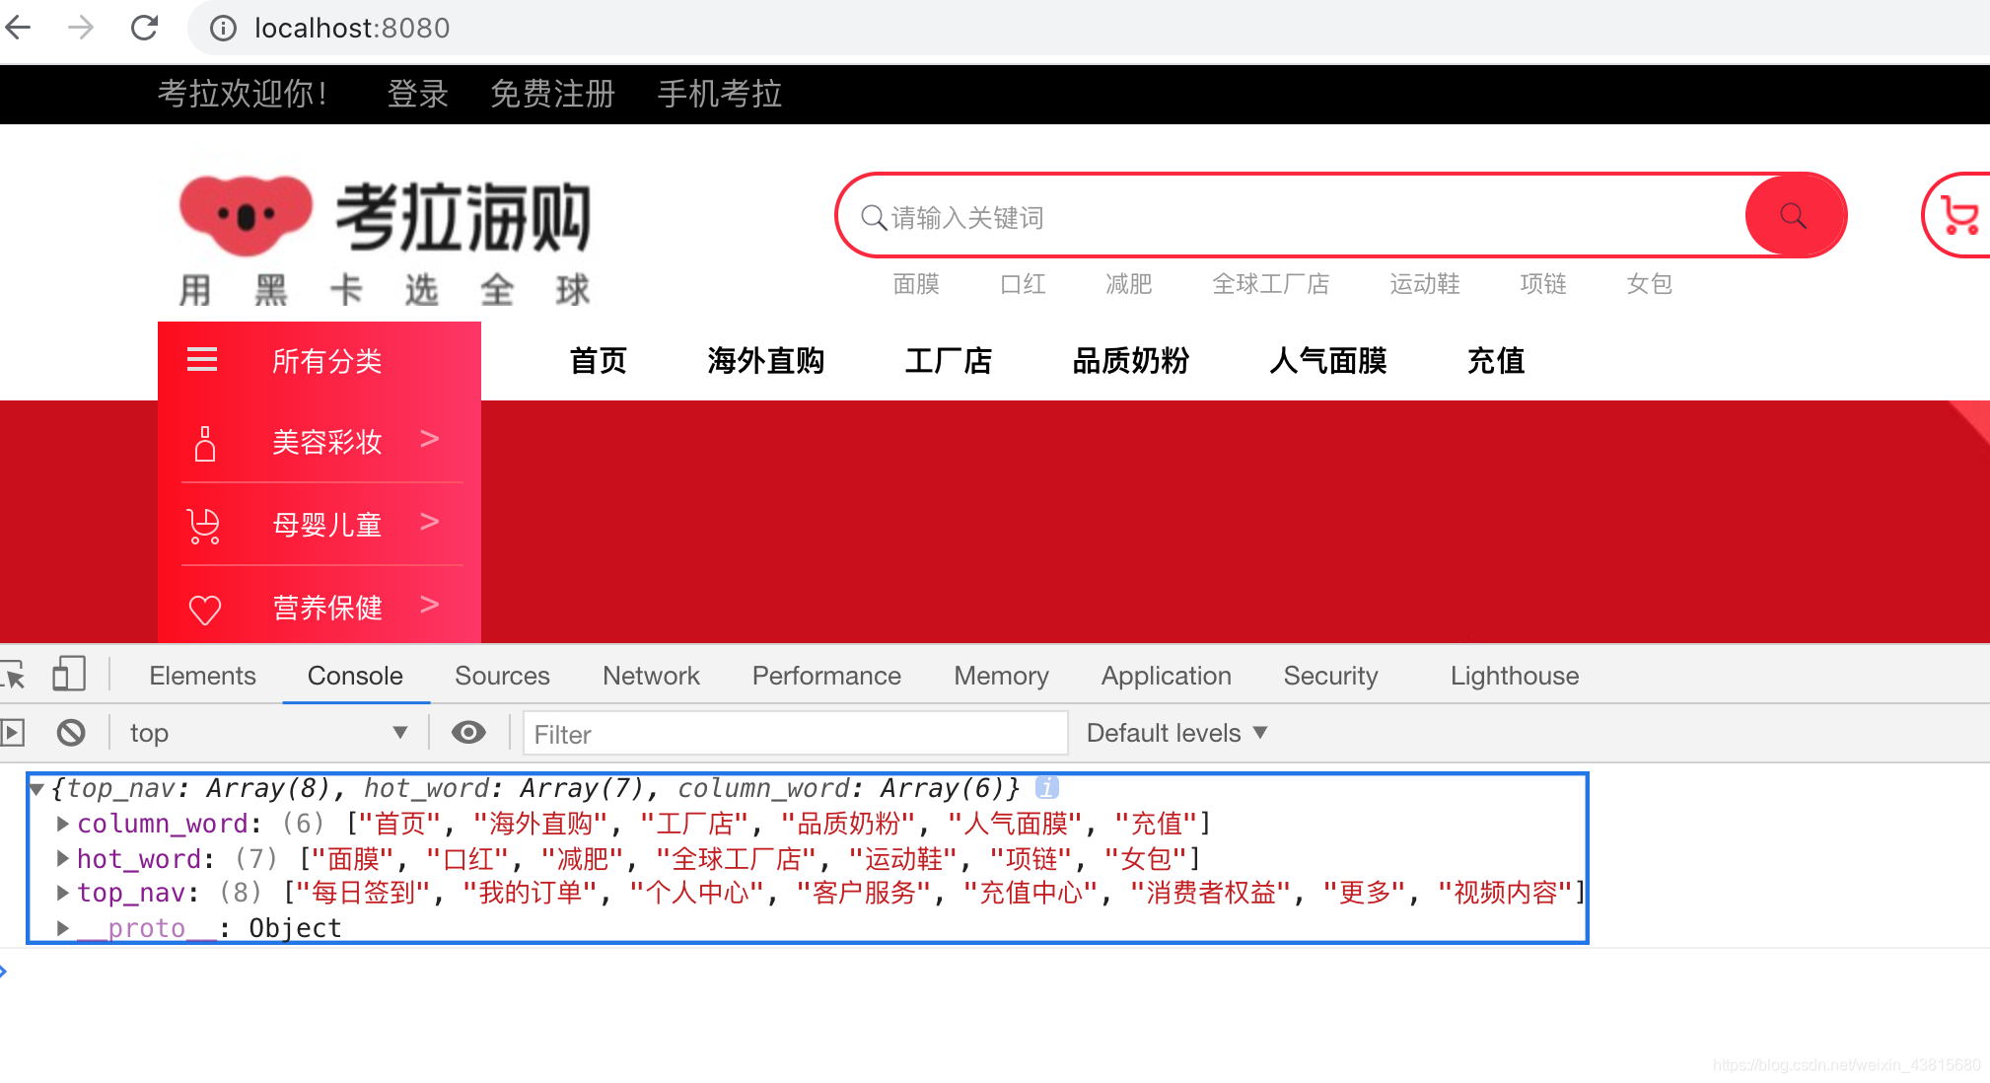Click the 登录 login link

[417, 94]
